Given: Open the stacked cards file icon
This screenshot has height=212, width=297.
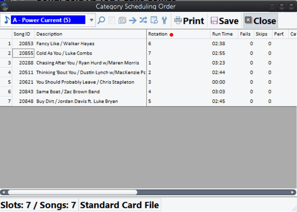Looking at the screenshot, I should [122, 20].
